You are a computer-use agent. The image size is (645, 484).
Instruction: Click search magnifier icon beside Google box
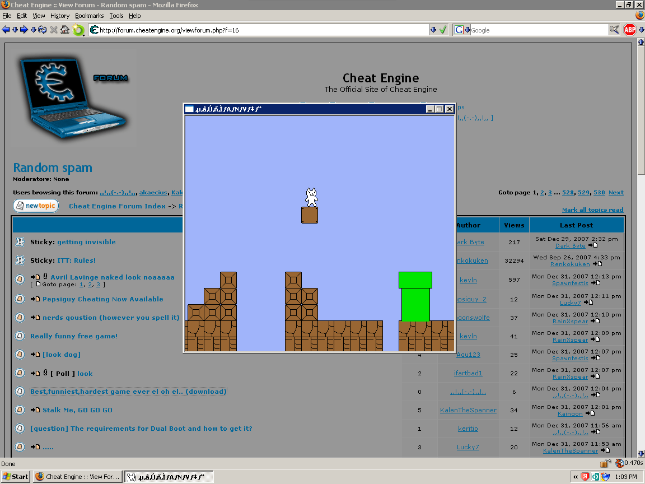[x=614, y=30]
